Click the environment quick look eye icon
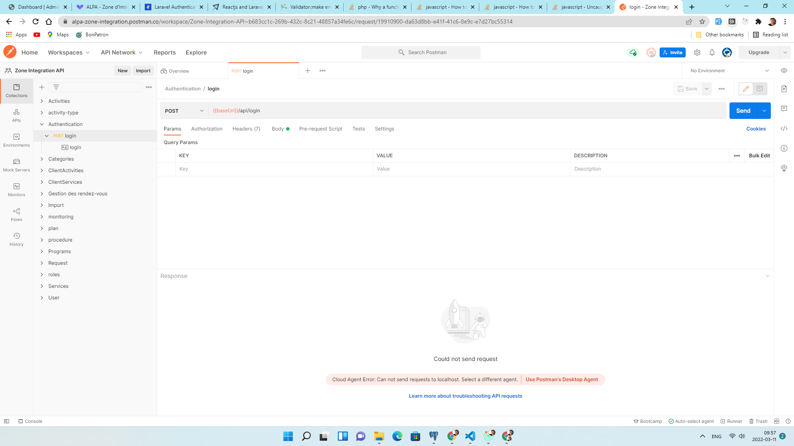 coord(784,71)
